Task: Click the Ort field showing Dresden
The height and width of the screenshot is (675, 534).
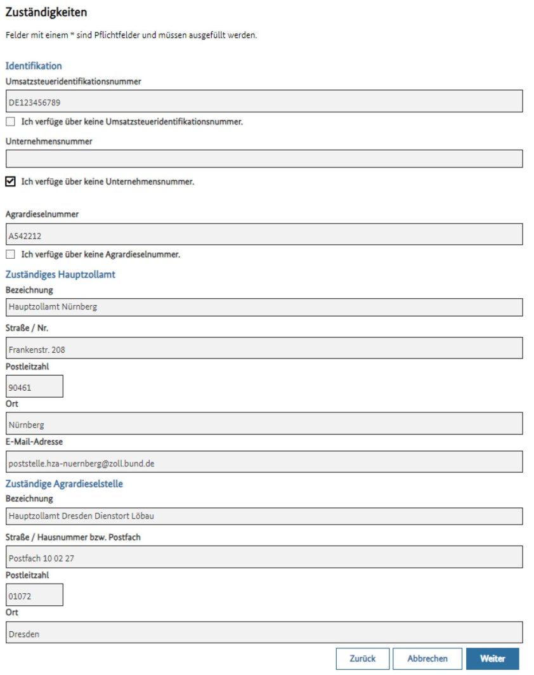Action: point(264,632)
